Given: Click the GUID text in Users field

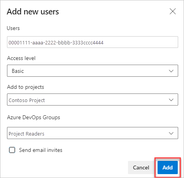Looking at the screenshot, I should click(56, 42).
